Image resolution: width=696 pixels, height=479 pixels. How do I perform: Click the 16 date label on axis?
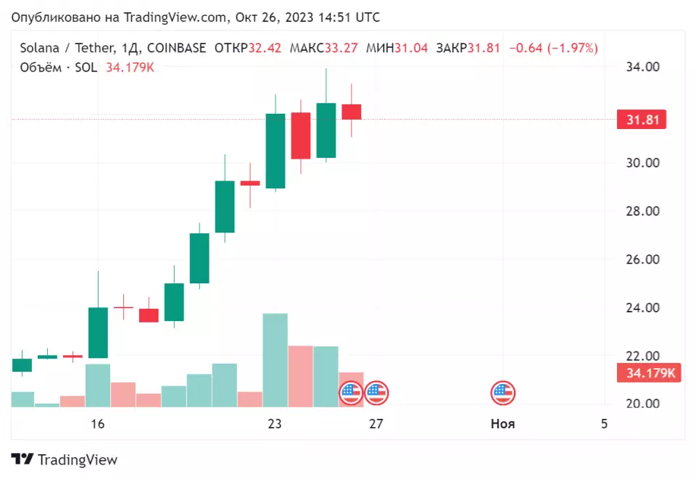(98, 424)
